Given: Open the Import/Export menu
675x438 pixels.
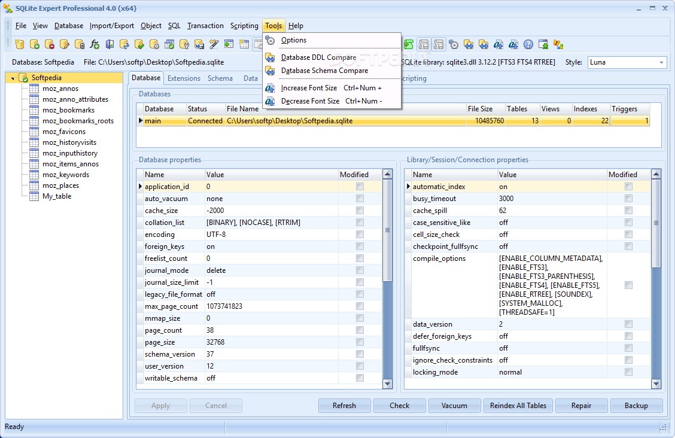Looking at the screenshot, I should [112, 26].
